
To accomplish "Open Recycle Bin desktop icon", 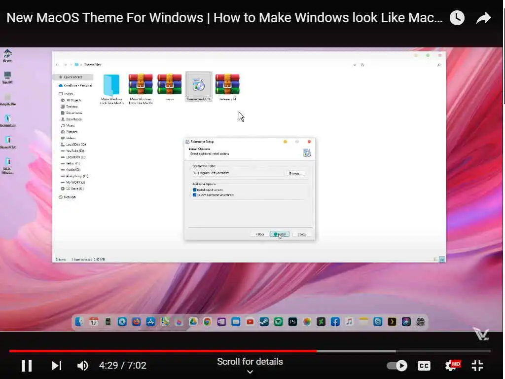I will (7, 99).
